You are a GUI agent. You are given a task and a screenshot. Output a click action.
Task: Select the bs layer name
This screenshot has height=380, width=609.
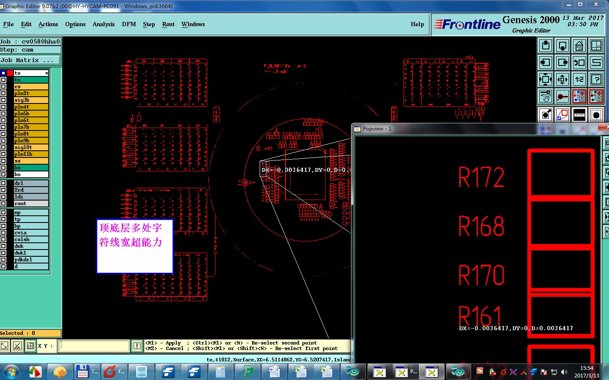31,168
